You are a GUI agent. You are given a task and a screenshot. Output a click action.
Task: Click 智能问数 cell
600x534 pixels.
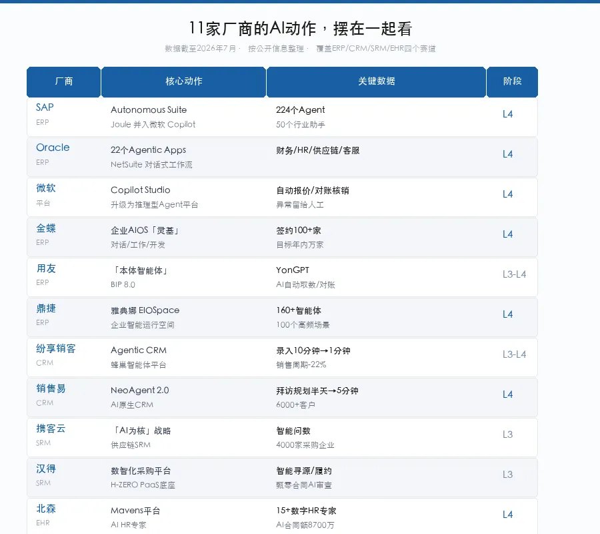click(x=293, y=431)
